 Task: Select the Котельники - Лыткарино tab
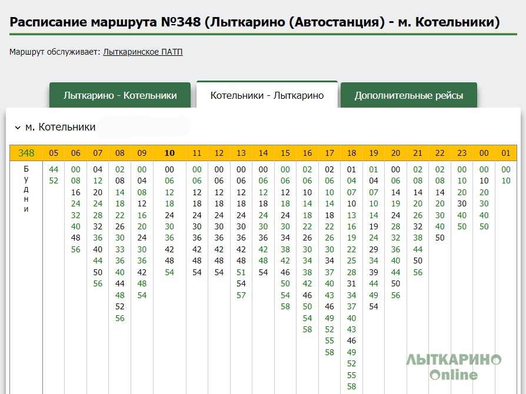click(x=267, y=95)
